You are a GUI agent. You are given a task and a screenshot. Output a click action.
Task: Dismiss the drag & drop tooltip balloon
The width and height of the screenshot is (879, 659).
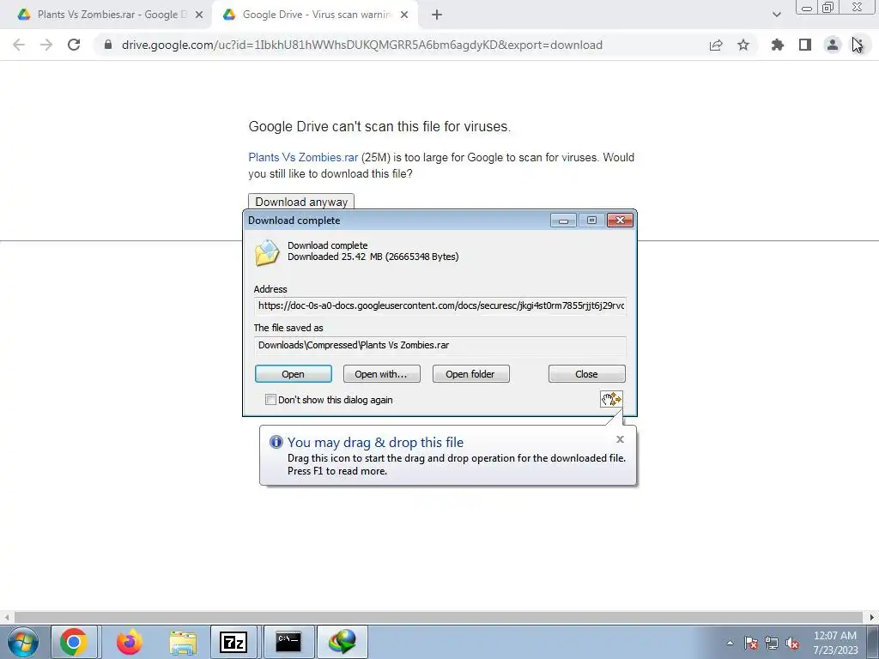tap(620, 439)
